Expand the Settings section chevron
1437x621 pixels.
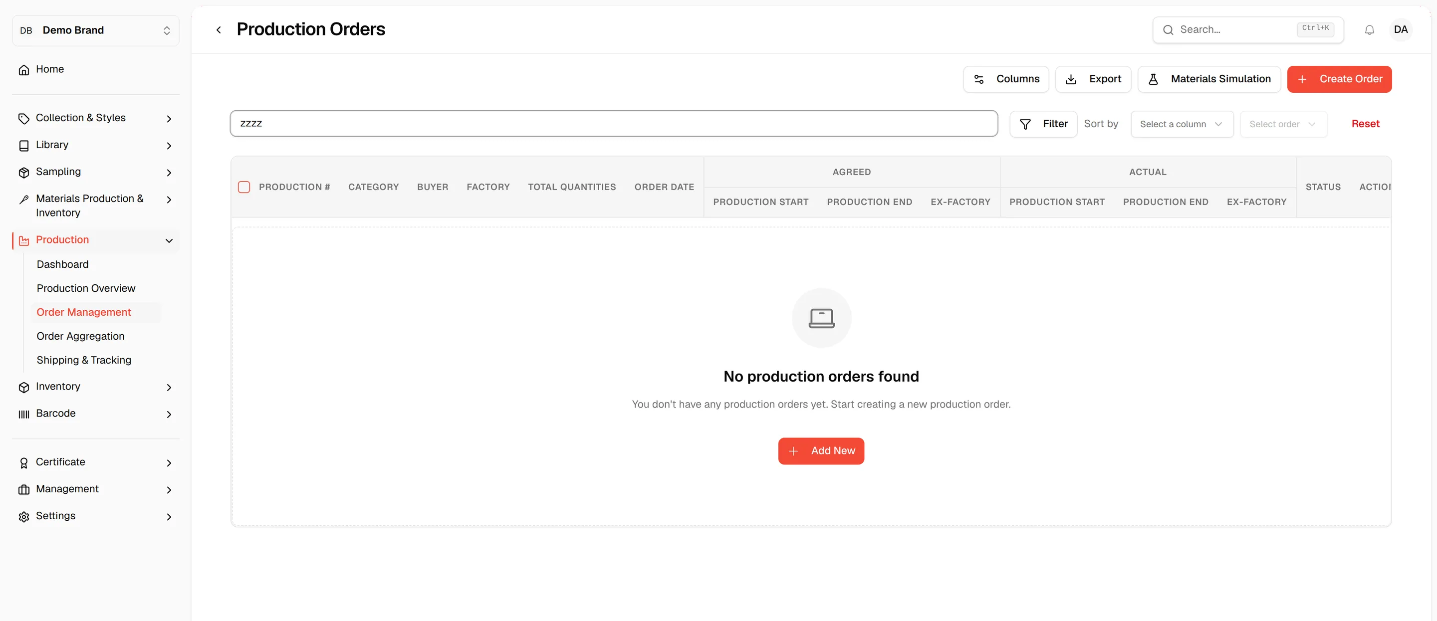[169, 517]
